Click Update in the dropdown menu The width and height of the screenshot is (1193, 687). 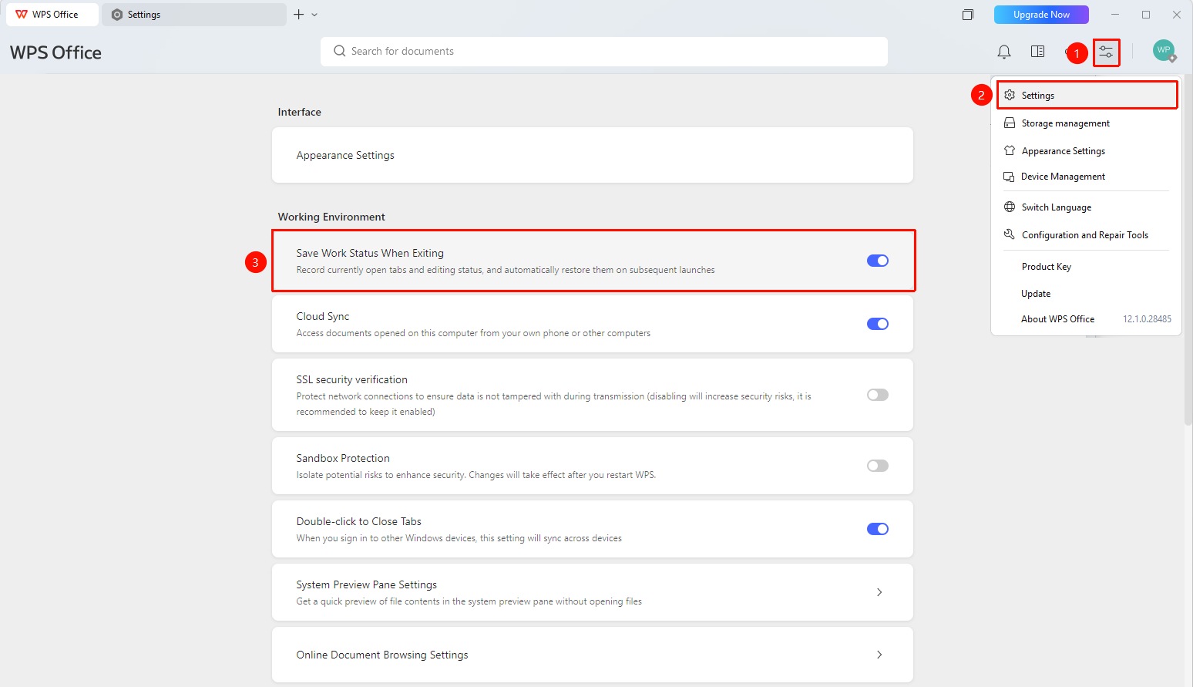coord(1087,294)
